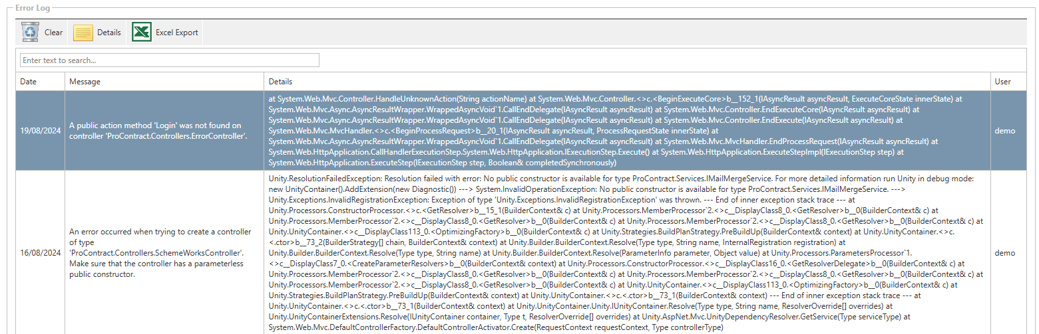Open Details via its text label
1039x334 pixels.
click(x=109, y=33)
